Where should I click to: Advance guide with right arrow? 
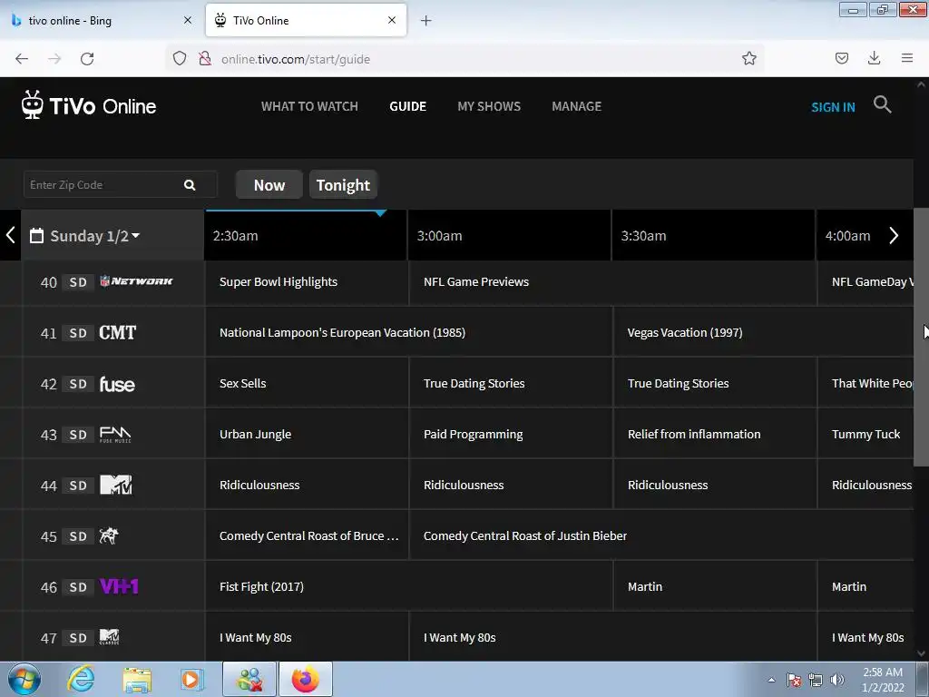(894, 235)
